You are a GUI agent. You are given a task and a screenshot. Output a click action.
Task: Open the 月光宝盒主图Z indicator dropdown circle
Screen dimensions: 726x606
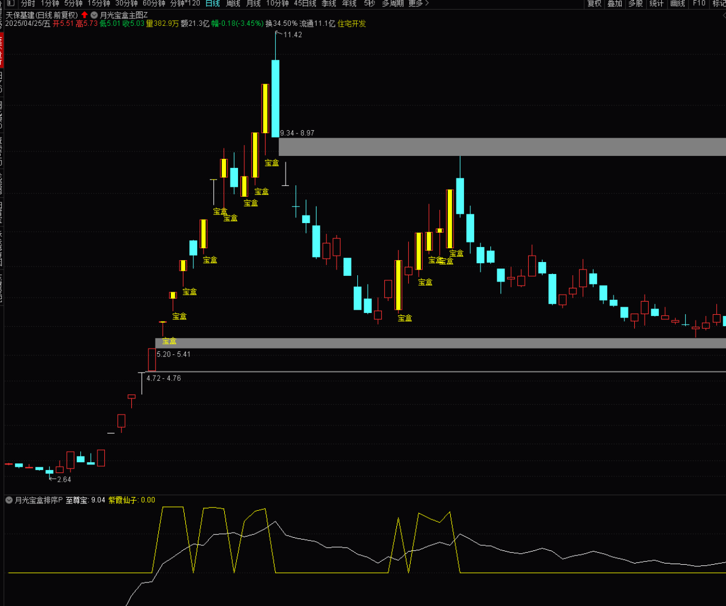pos(94,15)
